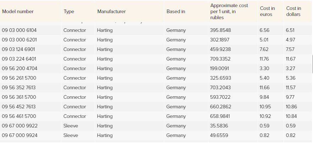Click the ruble cost 660.2862 cell

tap(220, 107)
